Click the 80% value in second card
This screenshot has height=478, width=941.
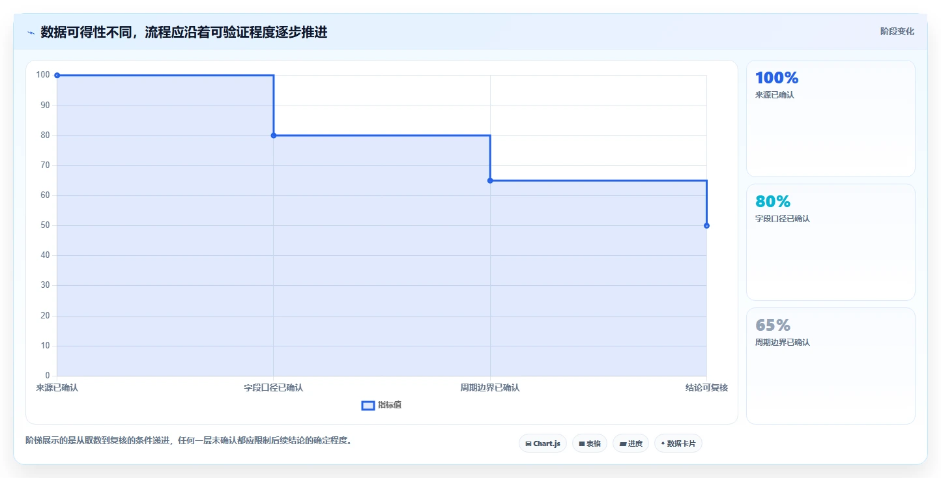pyautogui.click(x=773, y=202)
